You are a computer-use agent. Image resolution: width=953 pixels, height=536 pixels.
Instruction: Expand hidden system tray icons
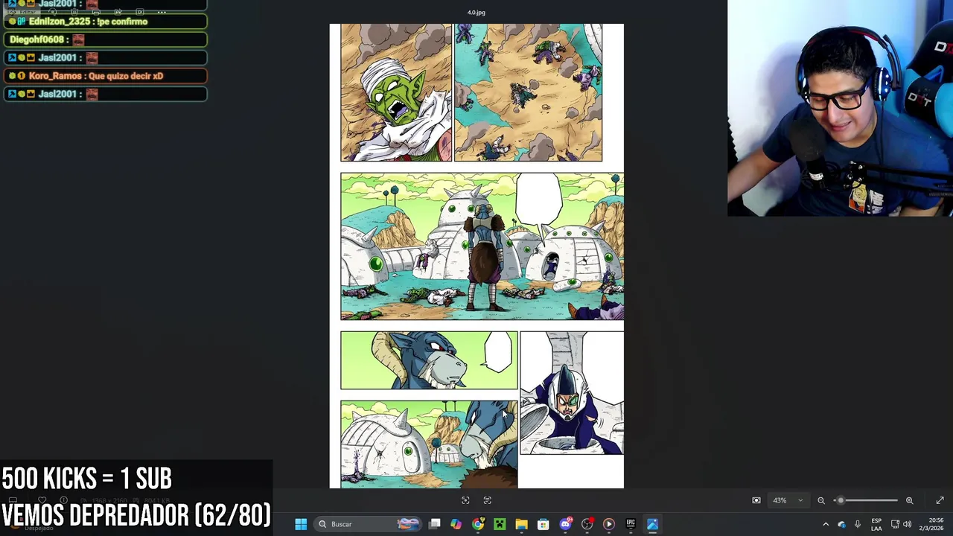(825, 524)
